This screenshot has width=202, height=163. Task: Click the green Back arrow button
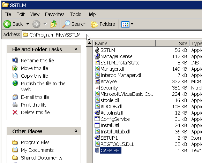(x=7, y=24)
